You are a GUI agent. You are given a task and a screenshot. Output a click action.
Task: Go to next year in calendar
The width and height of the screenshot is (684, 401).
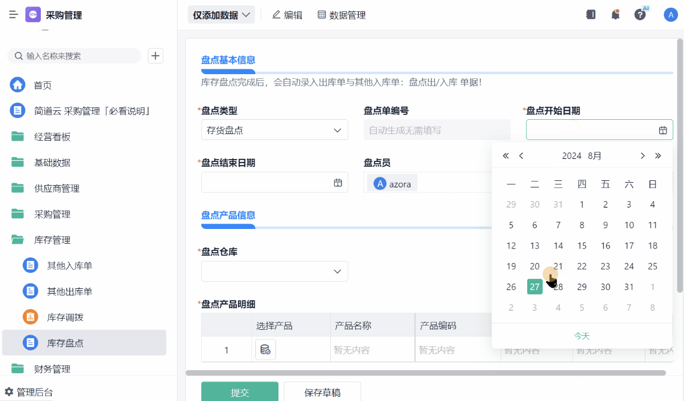(x=658, y=155)
